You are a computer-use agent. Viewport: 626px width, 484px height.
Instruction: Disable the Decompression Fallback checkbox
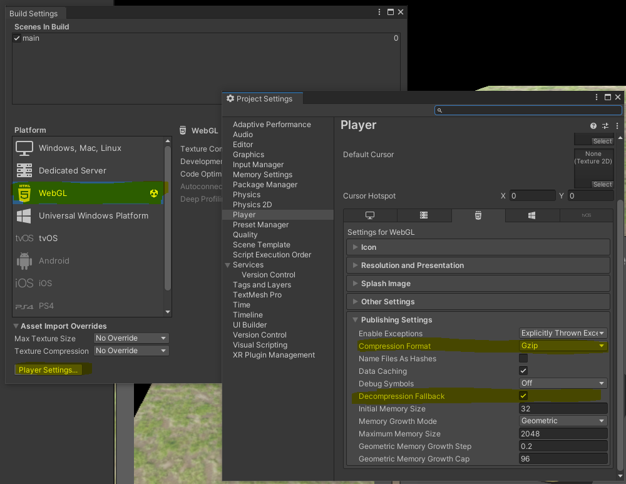523,396
